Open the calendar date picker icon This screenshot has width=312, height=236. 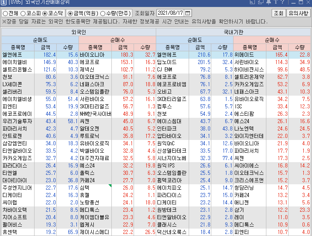(187, 13)
